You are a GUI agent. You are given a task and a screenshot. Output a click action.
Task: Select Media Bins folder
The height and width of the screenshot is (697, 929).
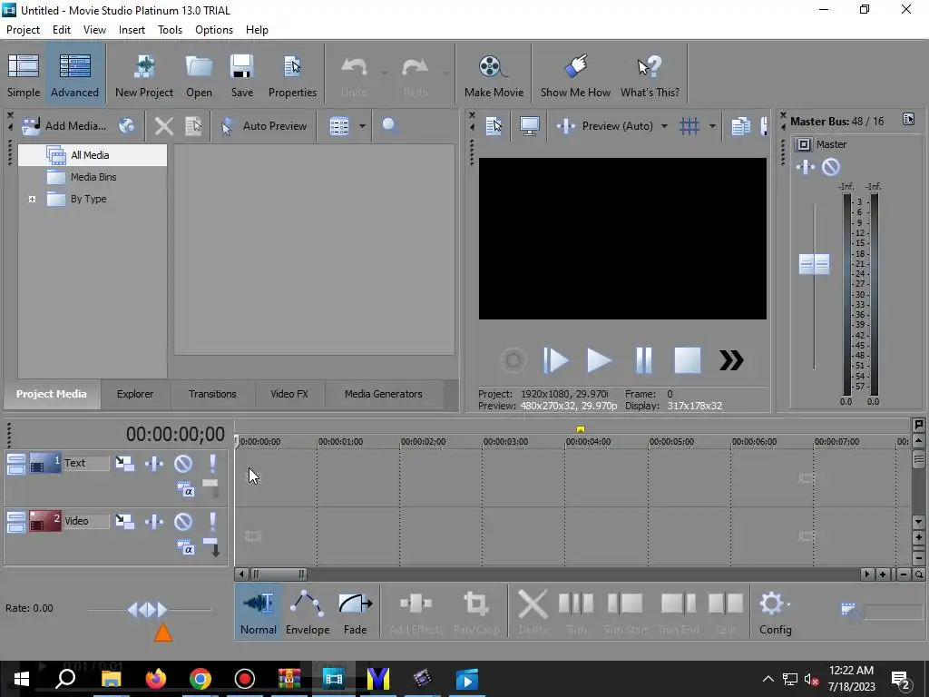point(93,177)
